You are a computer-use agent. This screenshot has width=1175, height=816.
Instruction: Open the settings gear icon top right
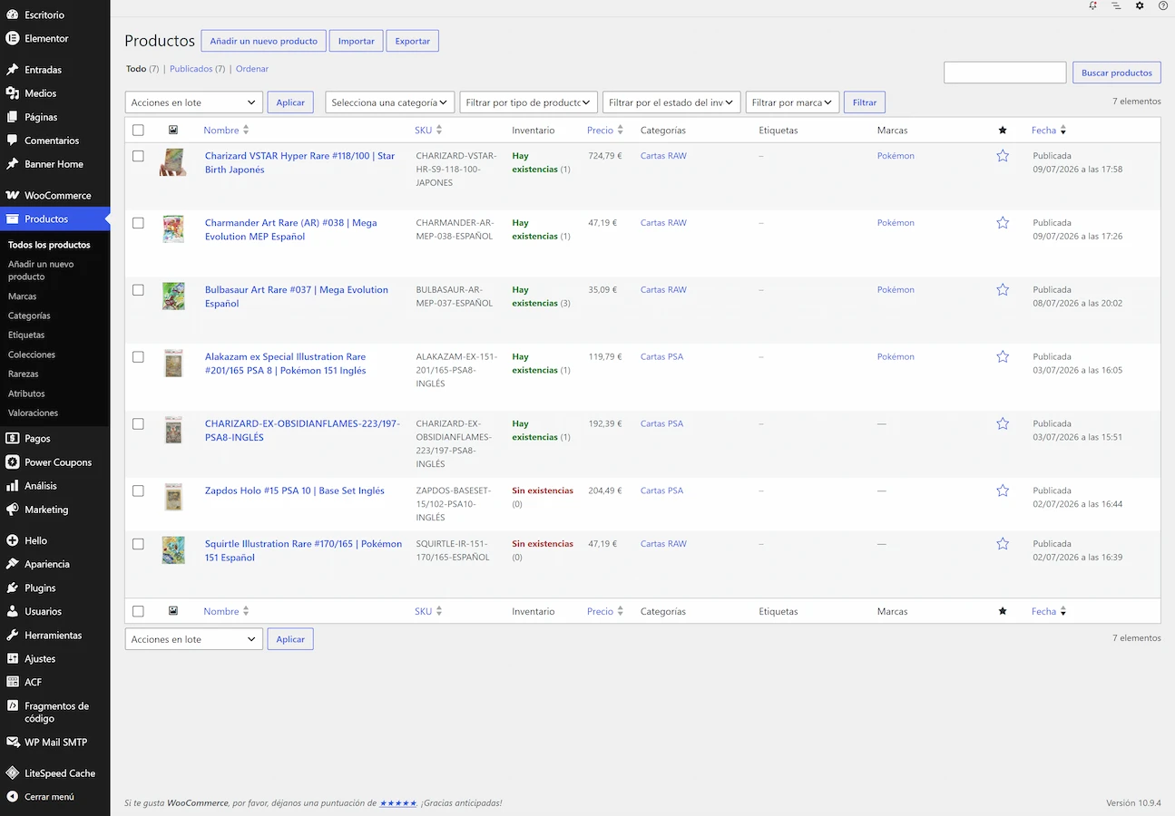(1140, 5)
